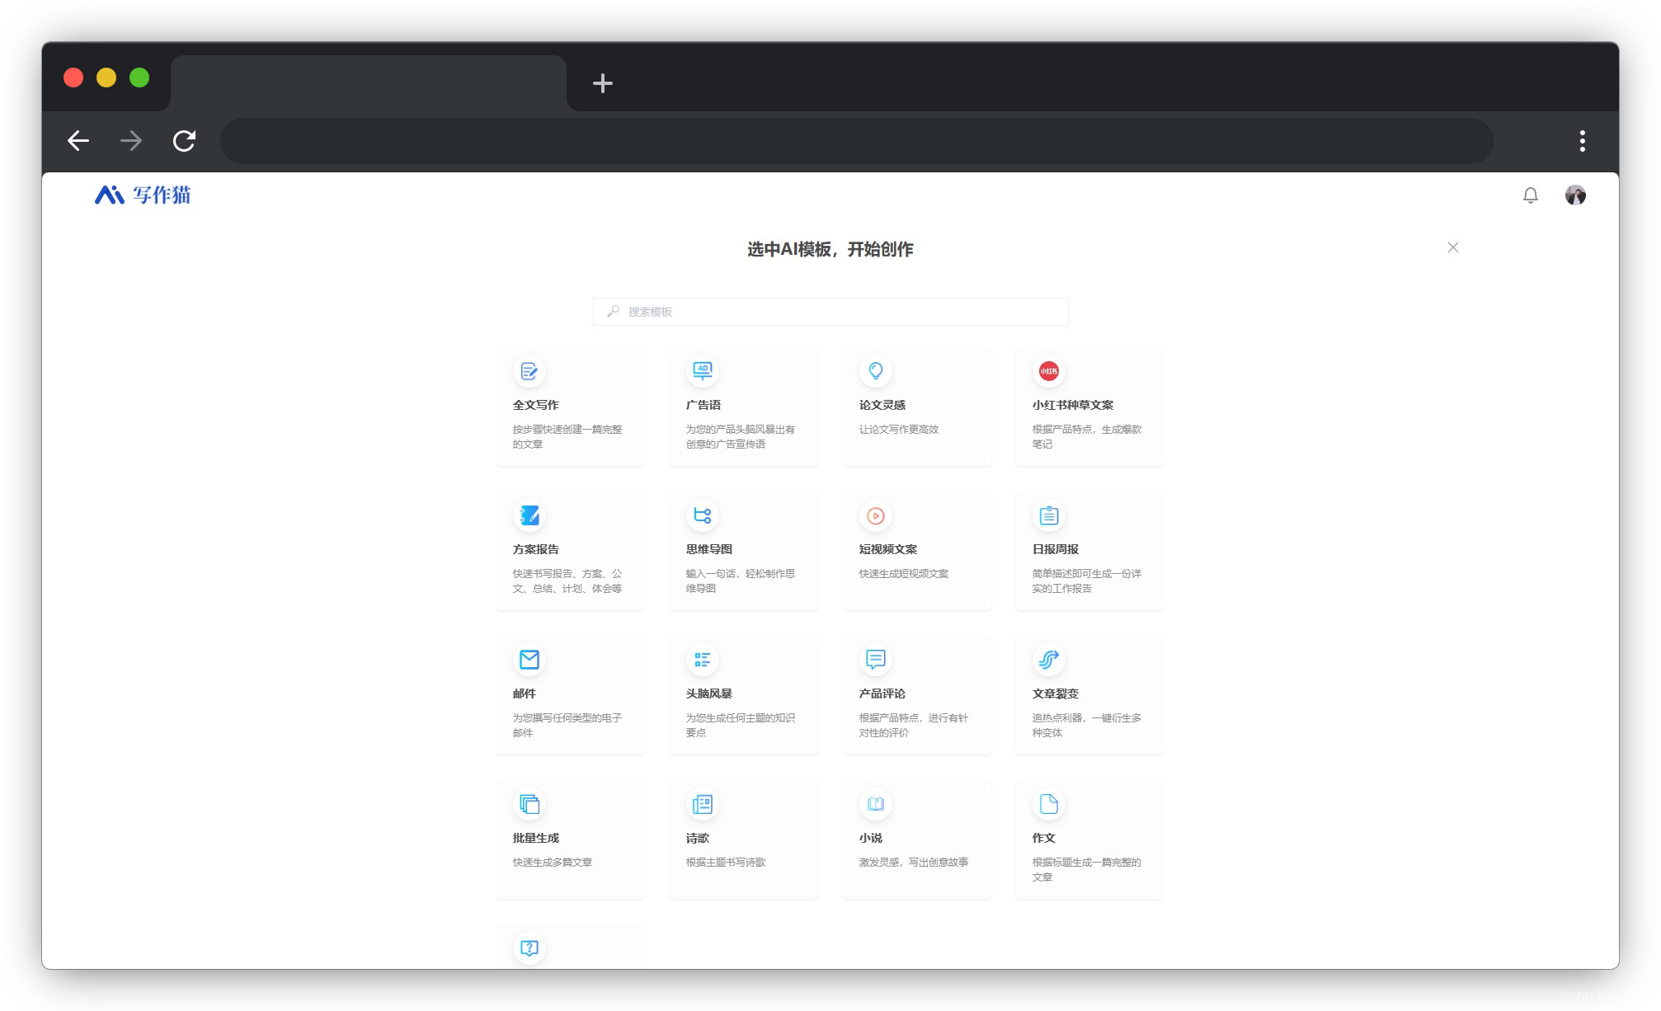Choose the 思维导图 mind map icon
Image resolution: width=1661 pixels, height=1011 pixels.
[x=702, y=516]
